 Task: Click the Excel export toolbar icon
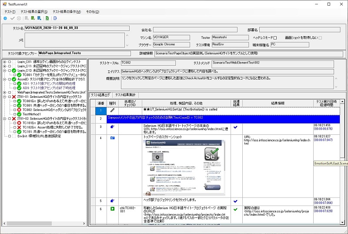[x=47, y=18]
